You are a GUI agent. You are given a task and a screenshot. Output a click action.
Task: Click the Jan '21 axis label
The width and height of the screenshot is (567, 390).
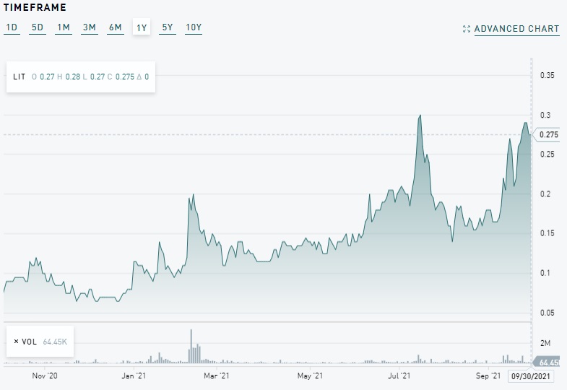(x=134, y=376)
